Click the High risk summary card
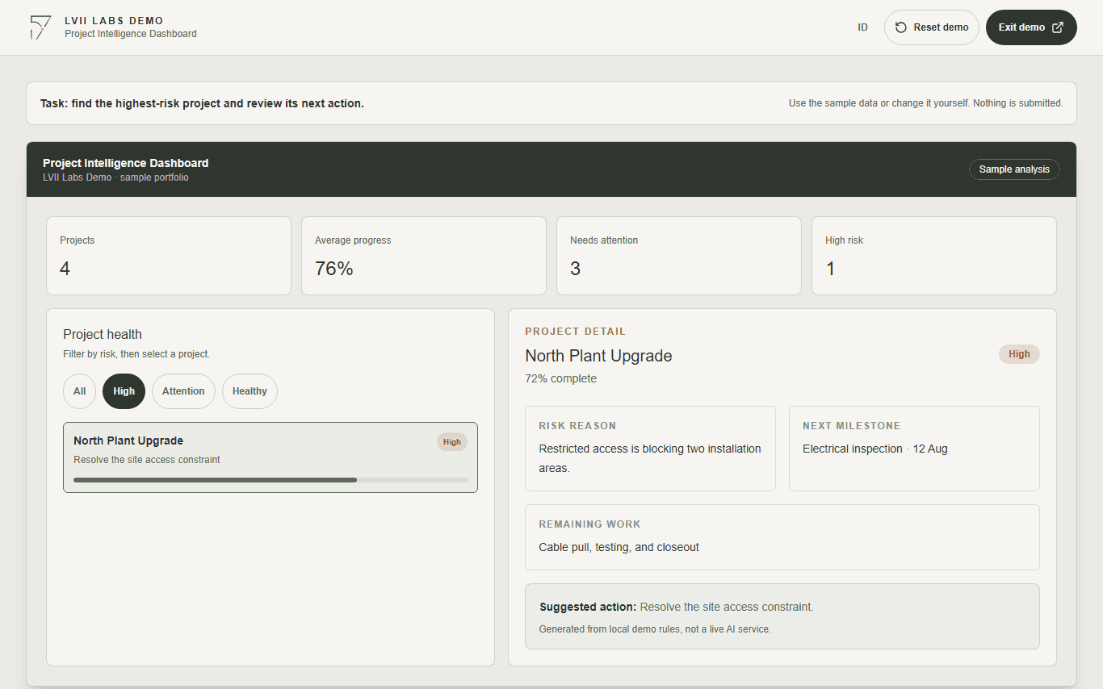The width and height of the screenshot is (1103, 689). tap(934, 256)
